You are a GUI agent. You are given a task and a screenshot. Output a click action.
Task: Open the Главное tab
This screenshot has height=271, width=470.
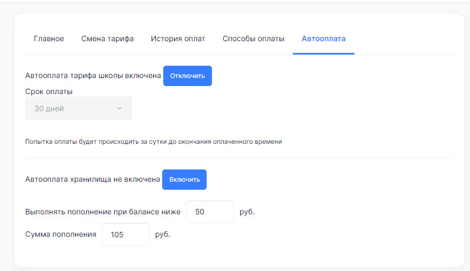49,38
